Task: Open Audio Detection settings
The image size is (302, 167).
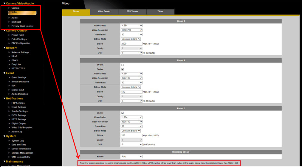Action: [x=20, y=94]
